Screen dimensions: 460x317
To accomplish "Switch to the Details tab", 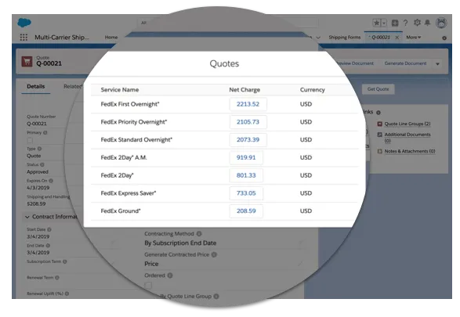I will [x=36, y=86].
